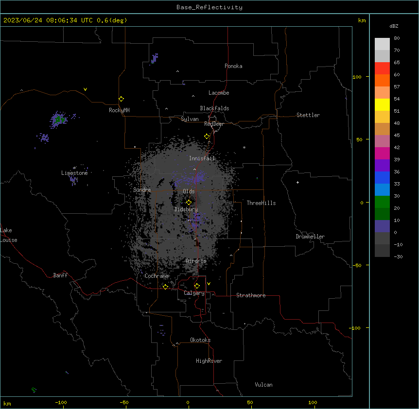Select the yellow 54 dBZ legend swatch

[382, 104]
